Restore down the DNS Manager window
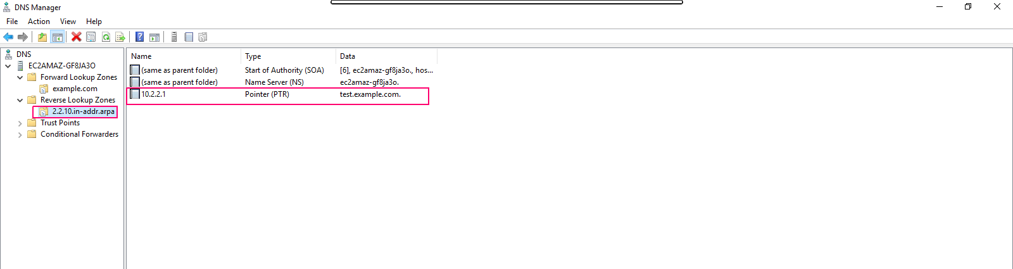Image resolution: width=1013 pixels, height=269 pixels. [x=968, y=6]
